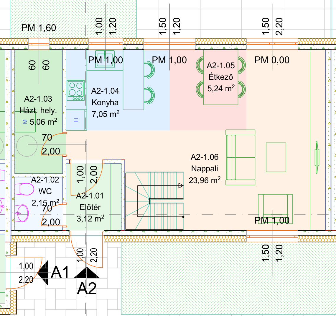336x316 pixels.
Task: Click the black A1 entrance arrow
Action: 43,273
